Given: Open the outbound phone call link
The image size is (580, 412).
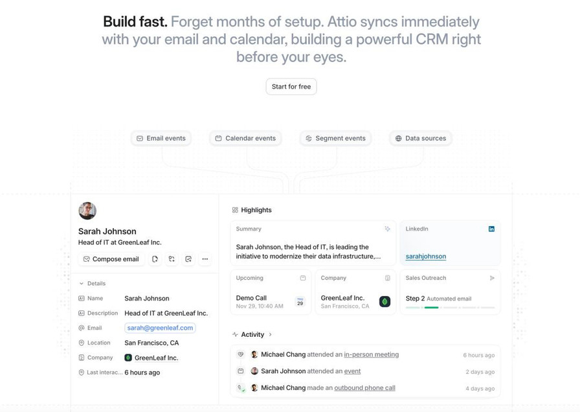Looking at the screenshot, I should coord(364,388).
